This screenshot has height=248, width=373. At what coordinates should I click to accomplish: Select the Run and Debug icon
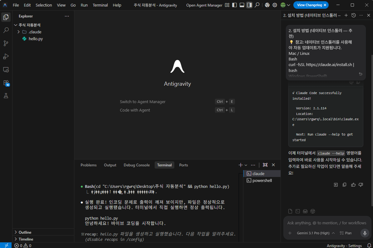(6, 56)
